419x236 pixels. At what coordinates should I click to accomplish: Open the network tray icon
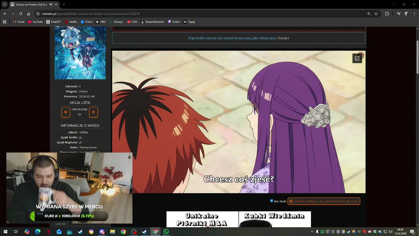click(385, 232)
